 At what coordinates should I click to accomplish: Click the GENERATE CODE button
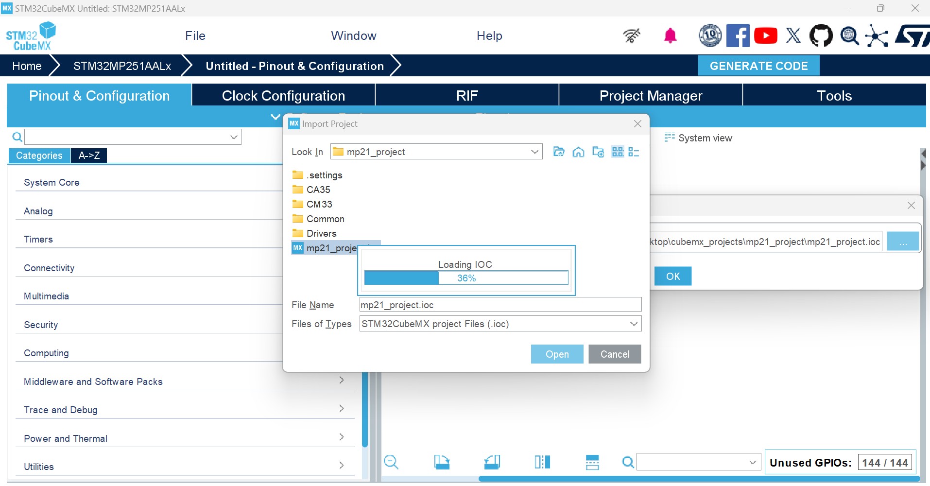point(758,66)
